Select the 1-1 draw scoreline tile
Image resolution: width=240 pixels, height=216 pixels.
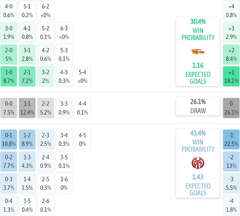click(x=27, y=108)
